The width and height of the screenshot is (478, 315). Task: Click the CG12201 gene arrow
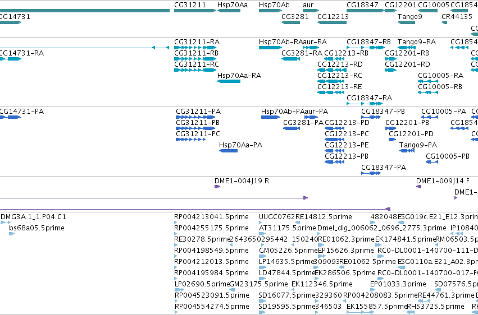(391, 11)
